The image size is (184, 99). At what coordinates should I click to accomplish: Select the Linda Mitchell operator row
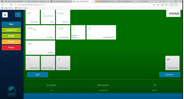tap(103, 90)
